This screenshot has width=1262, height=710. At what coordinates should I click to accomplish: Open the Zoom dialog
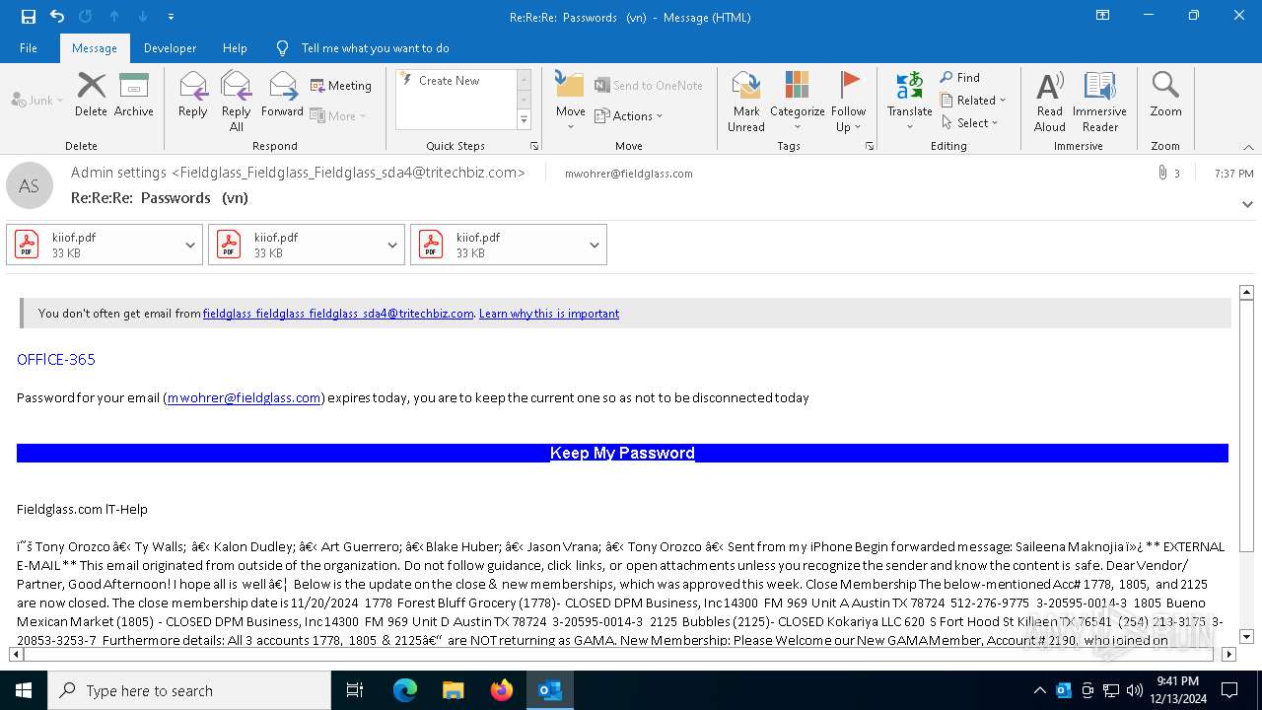[x=1165, y=96]
